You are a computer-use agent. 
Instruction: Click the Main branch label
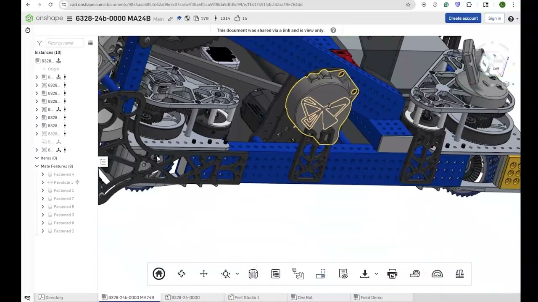(158, 19)
